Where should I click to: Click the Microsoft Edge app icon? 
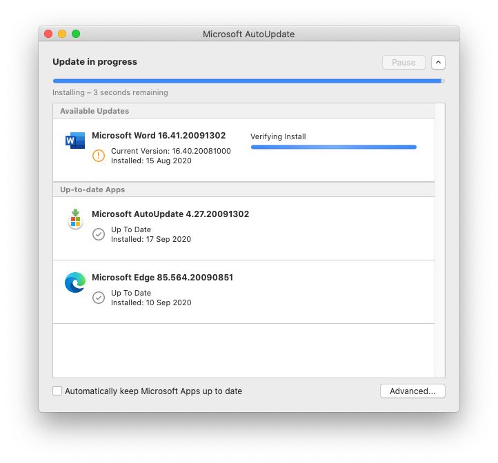tap(75, 282)
